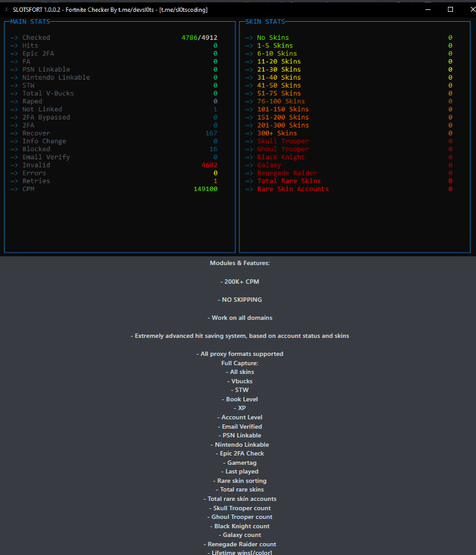Click 'PSN Linkable' in Main Stats

pyautogui.click(x=46, y=70)
